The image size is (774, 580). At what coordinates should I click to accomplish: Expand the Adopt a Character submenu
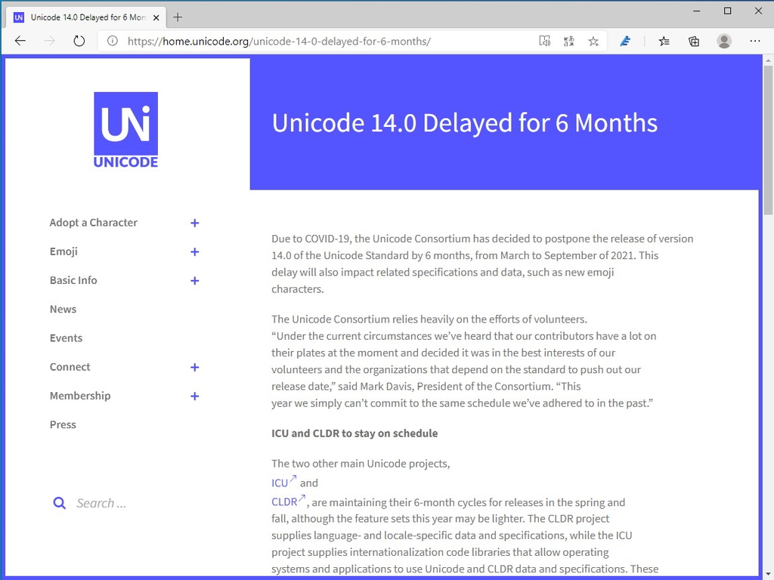click(194, 223)
